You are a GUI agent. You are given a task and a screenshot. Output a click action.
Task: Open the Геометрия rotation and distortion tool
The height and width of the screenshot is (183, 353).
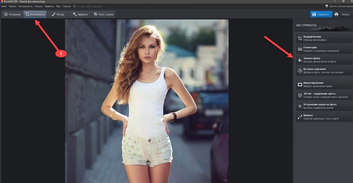click(324, 49)
